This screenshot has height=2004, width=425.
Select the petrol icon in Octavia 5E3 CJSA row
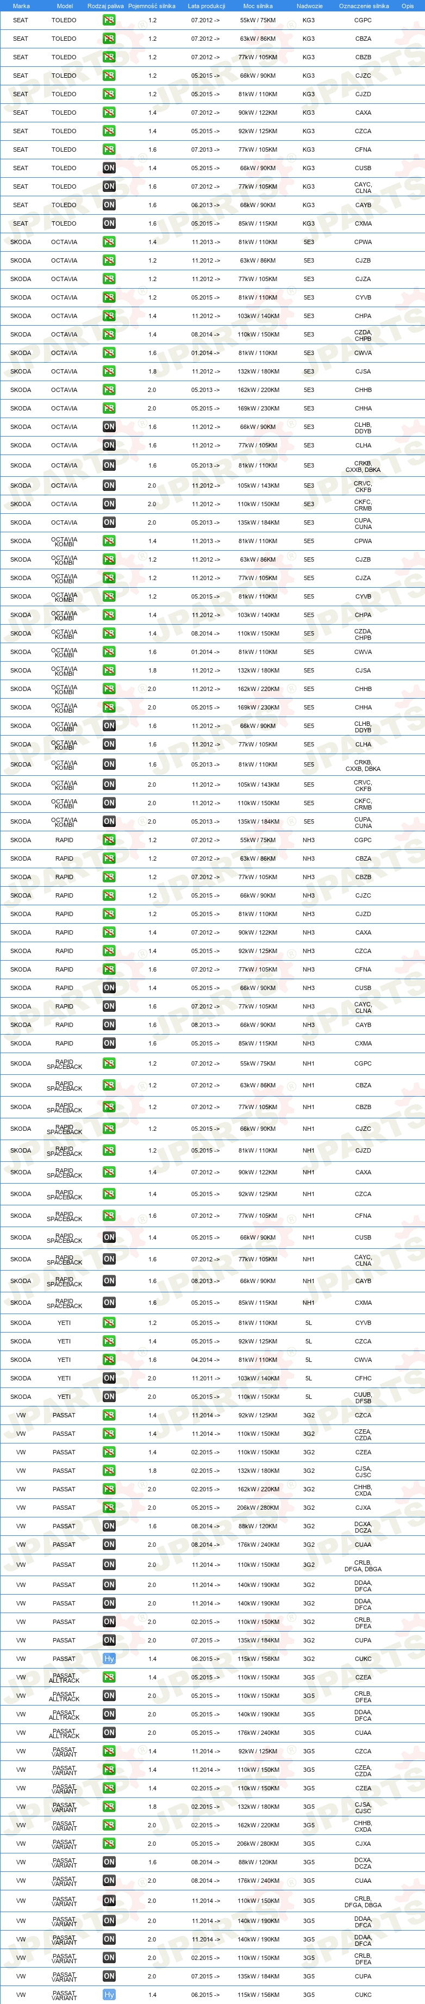point(109,371)
